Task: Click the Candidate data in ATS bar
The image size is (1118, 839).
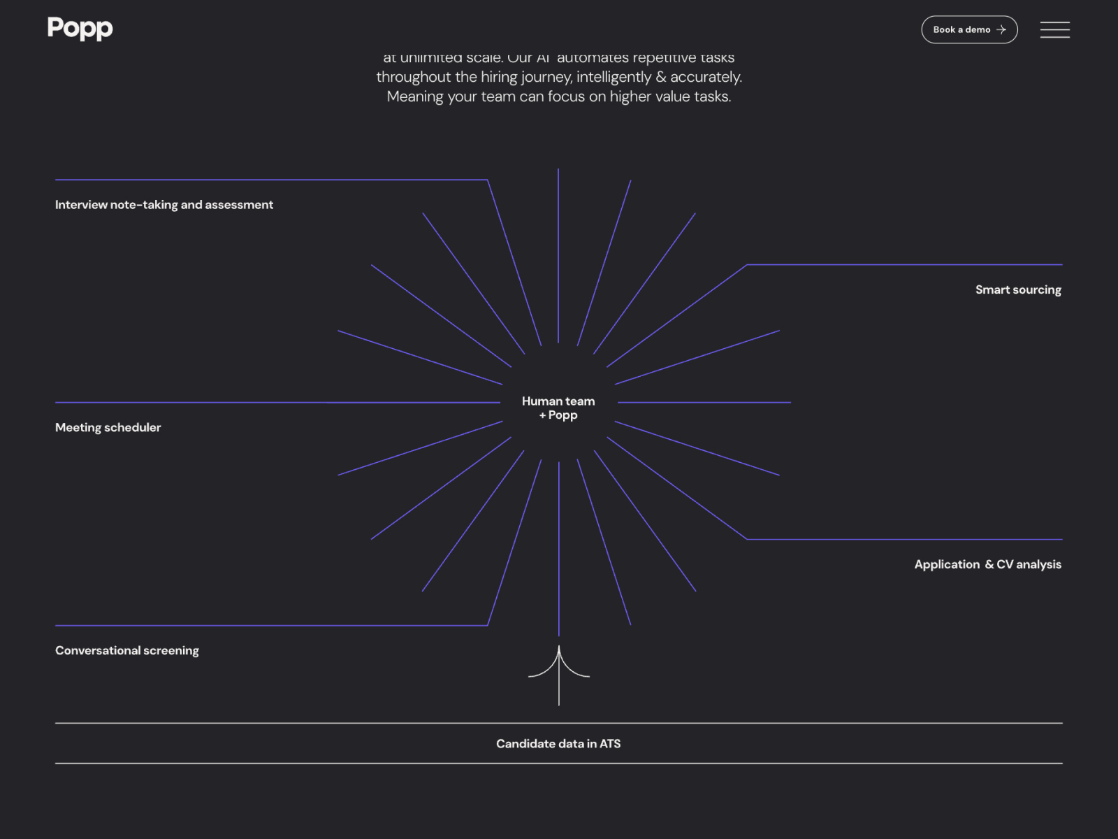Action: tap(558, 743)
